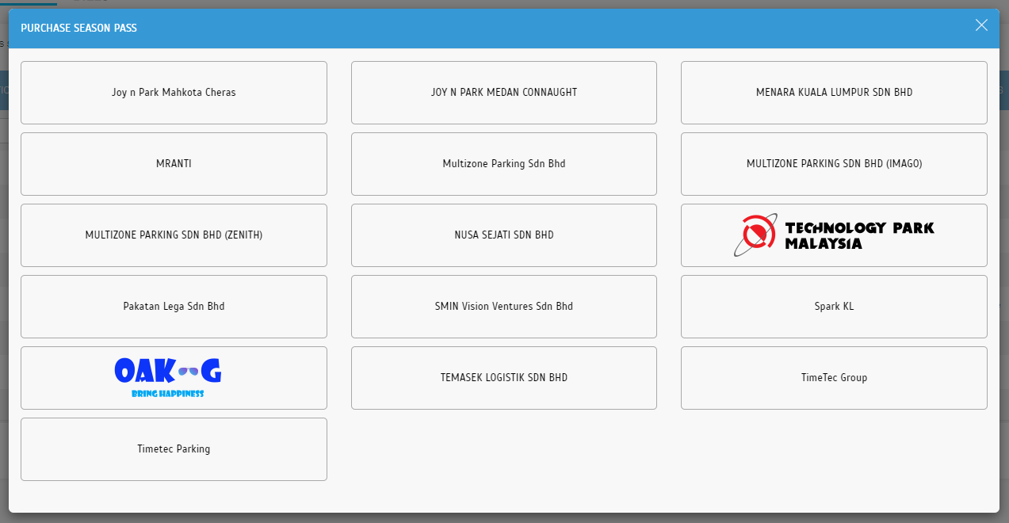Screen dimensions: 1009x523
Task: Select MENARA KUALA LUMPUR SDN BHD
Action: (x=834, y=93)
